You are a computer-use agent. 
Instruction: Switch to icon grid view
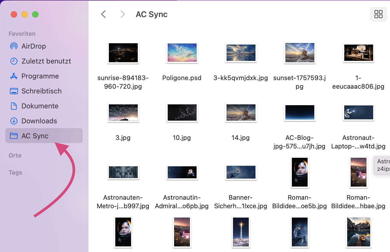point(378,14)
